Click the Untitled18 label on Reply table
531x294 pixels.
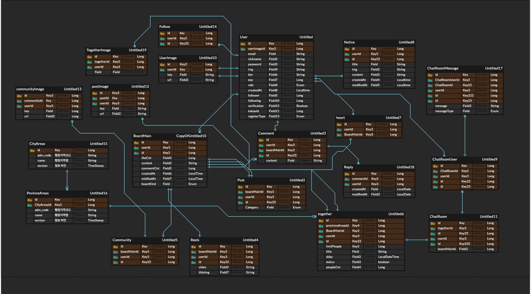pos(405,167)
